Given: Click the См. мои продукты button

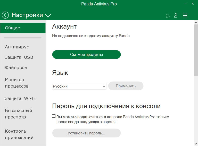Looking at the screenshot, I should pos(86,55).
